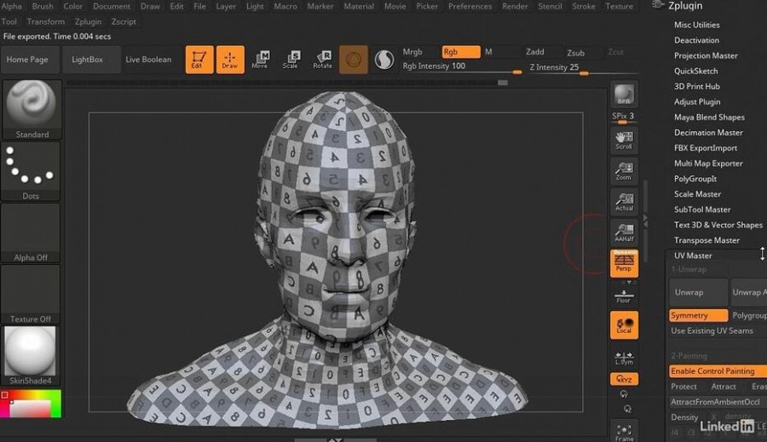Adjust the Rgb Intensity slider

[461, 68]
